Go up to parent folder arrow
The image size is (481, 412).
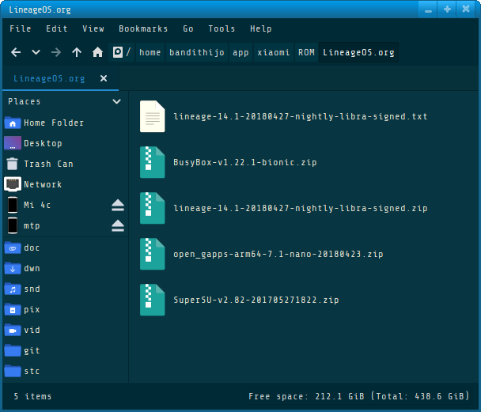click(x=77, y=52)
